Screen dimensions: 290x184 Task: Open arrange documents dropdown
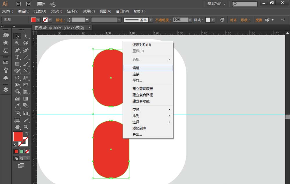(x=41, y=4)
